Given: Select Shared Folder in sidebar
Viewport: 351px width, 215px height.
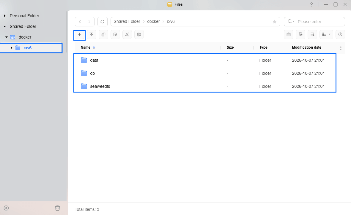Looking at the screenshot, I should click(23, 27).
